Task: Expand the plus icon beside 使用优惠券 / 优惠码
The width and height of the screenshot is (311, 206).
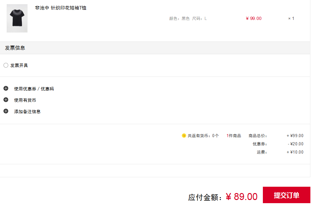Action: pos(6,88)
